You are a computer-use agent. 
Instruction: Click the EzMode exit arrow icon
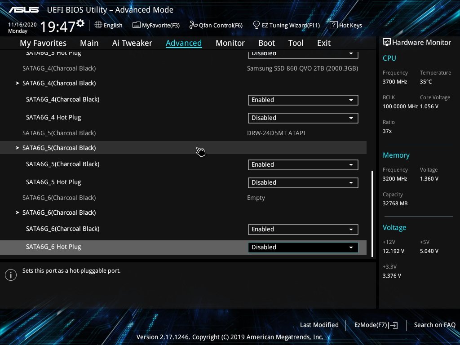(393, 325)
